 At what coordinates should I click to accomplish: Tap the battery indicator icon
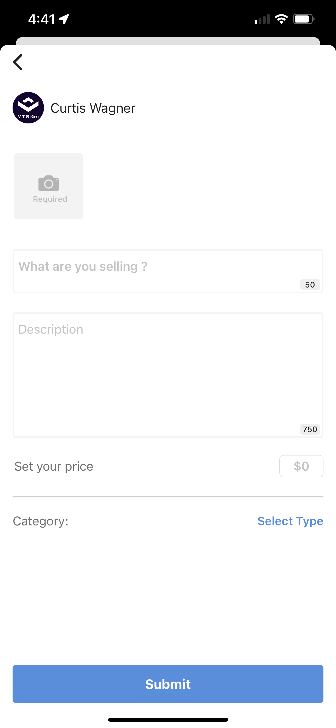click(x=303, y=19)
